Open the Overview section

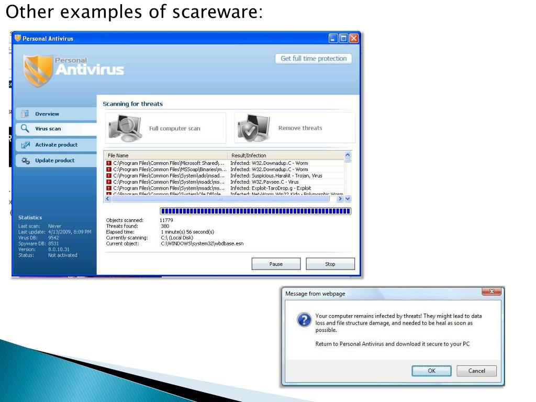[x=56, y=114]
